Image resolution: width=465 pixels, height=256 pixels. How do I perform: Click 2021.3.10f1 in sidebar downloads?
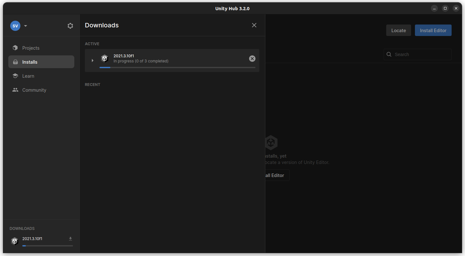coord(32,239)
